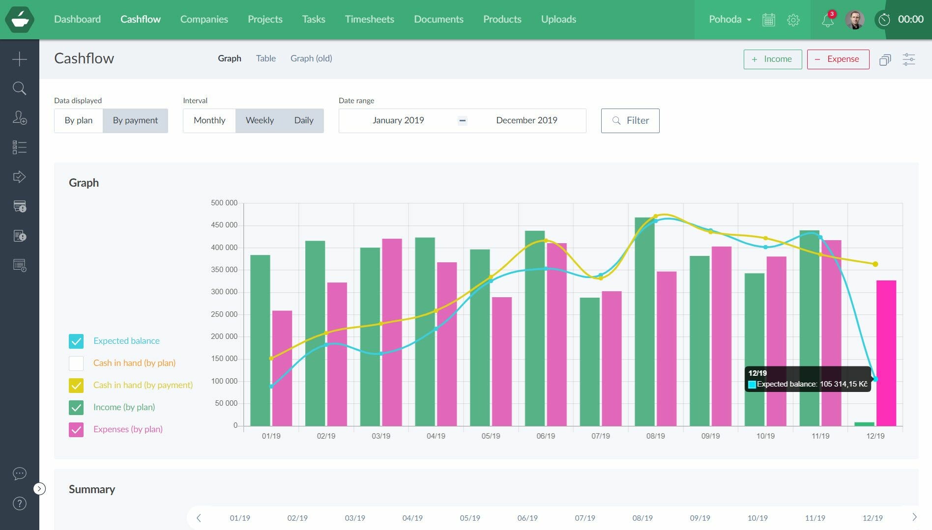The width and height of the screenshot is (932, 530).
Task: Click the add contact sidebar icon
Action: click(19, 118)
